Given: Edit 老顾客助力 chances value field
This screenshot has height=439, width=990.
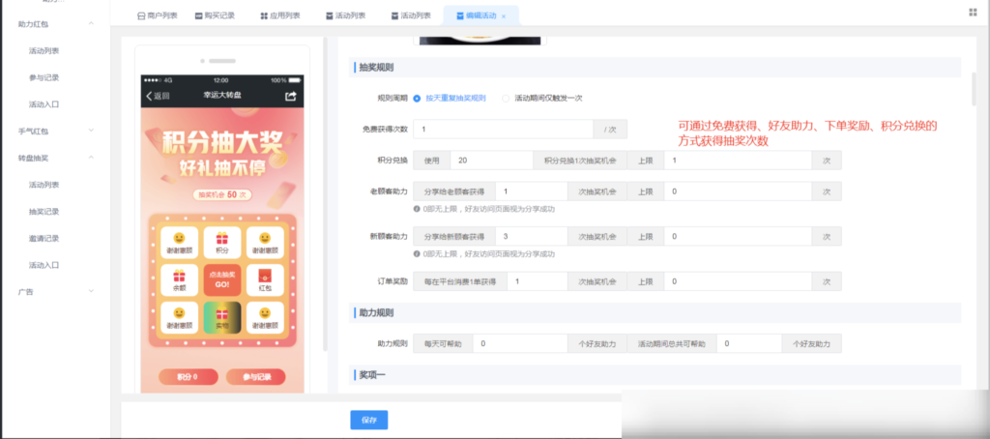Looking at the screenshot, I should coord(531,191).
